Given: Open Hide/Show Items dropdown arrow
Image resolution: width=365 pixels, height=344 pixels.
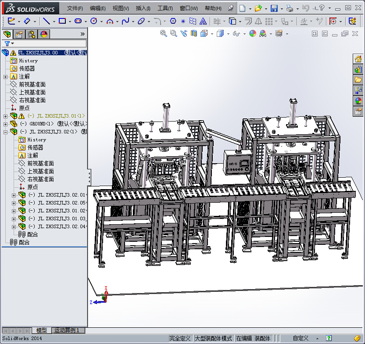Looking at the screenshot, I should coord(244,34).
